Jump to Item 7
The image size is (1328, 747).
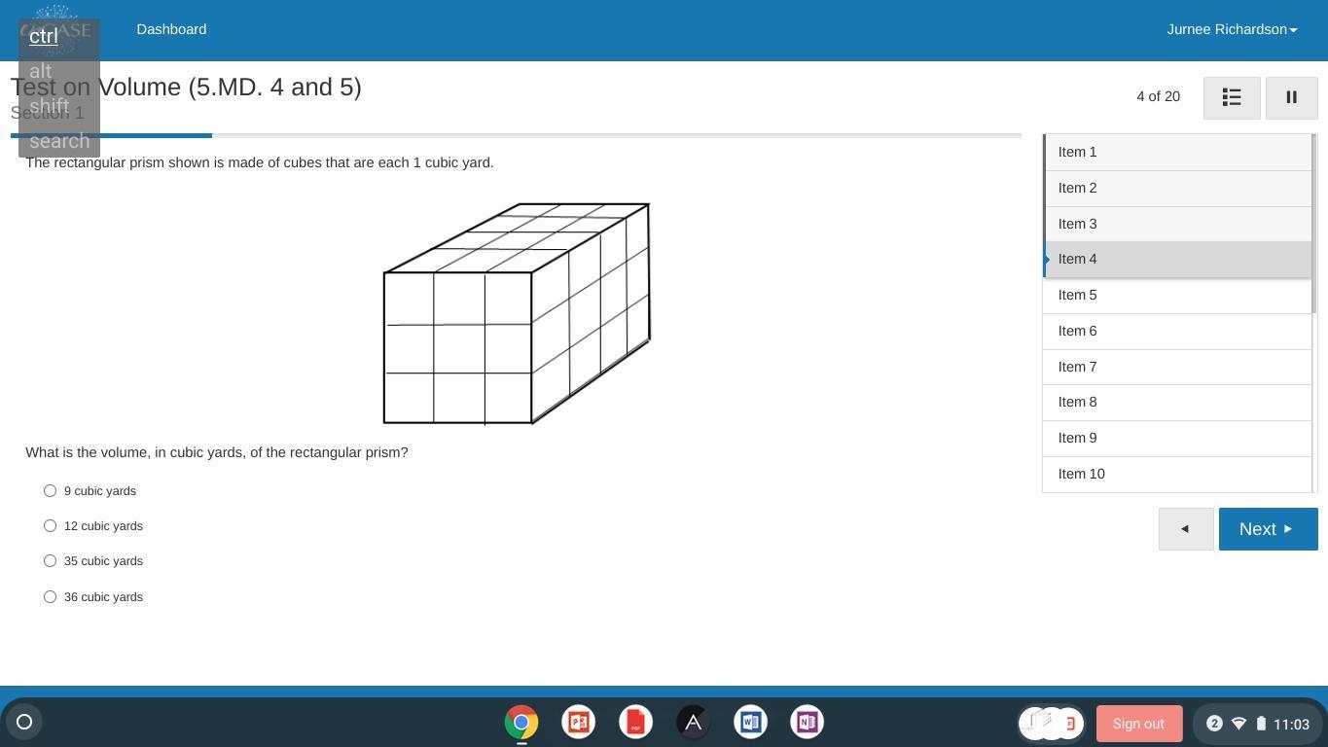(1177, 368)
